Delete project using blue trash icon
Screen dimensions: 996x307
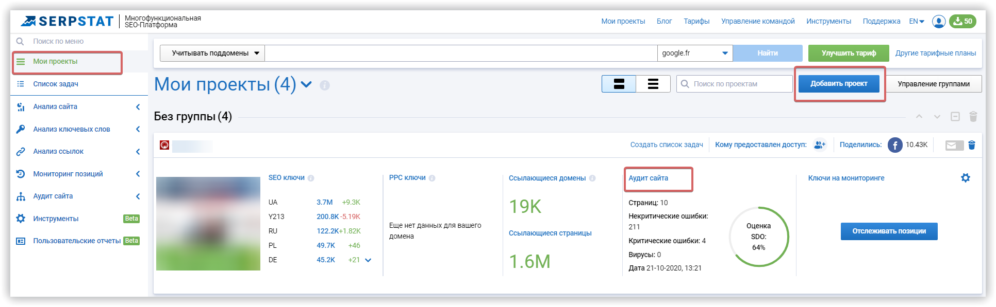click(972, 145)
